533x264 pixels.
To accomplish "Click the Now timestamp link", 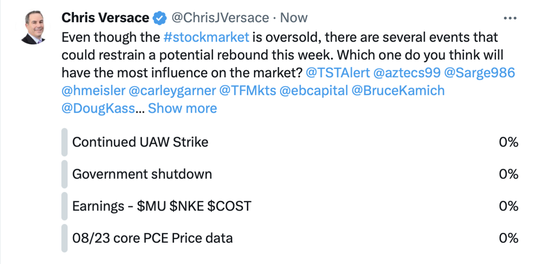I will pos(293,17).
